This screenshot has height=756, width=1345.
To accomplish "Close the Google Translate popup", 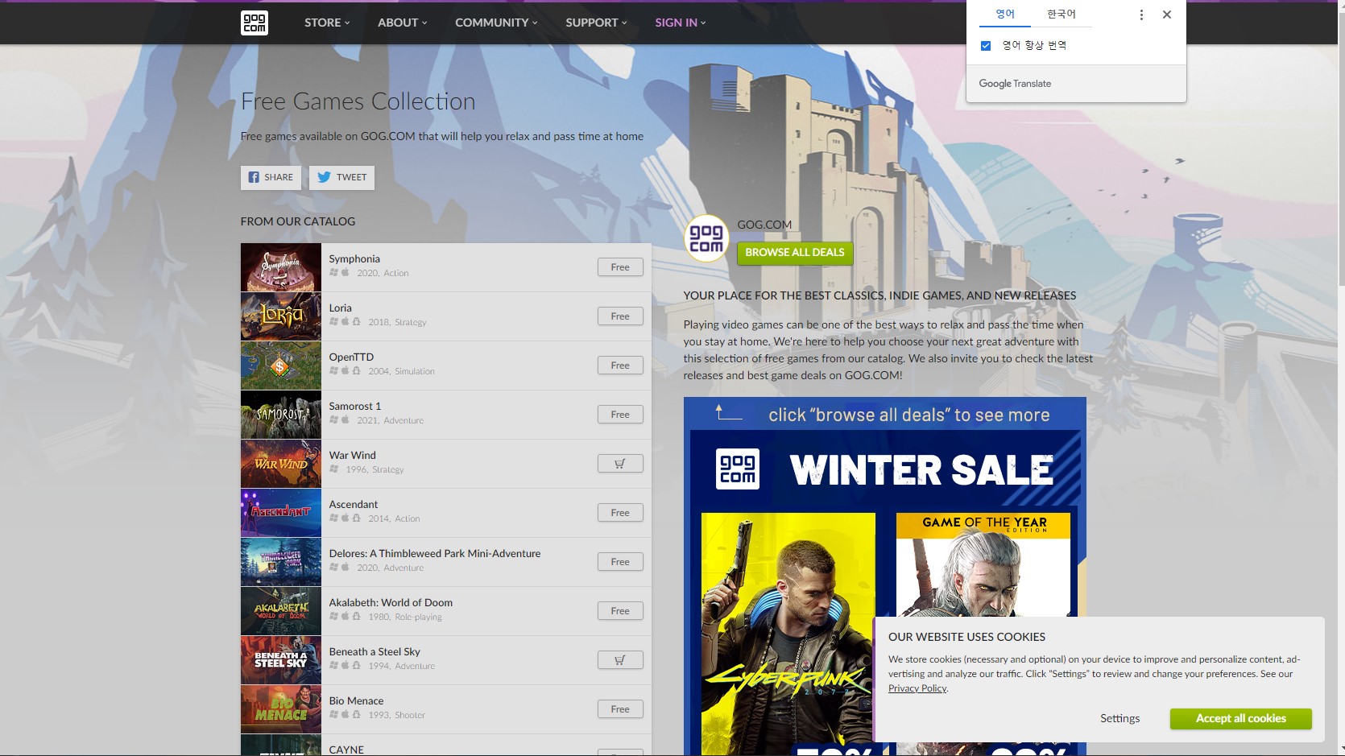I will 1167,14.
